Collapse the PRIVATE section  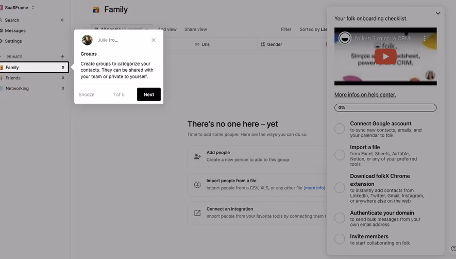[1, 57]
